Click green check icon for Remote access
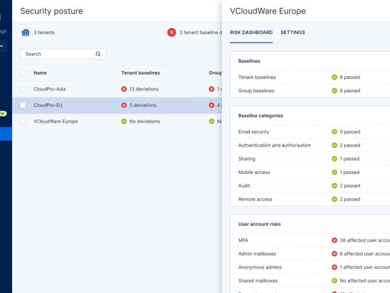Screen dimensions: 390x293 [x=335, y=199]
